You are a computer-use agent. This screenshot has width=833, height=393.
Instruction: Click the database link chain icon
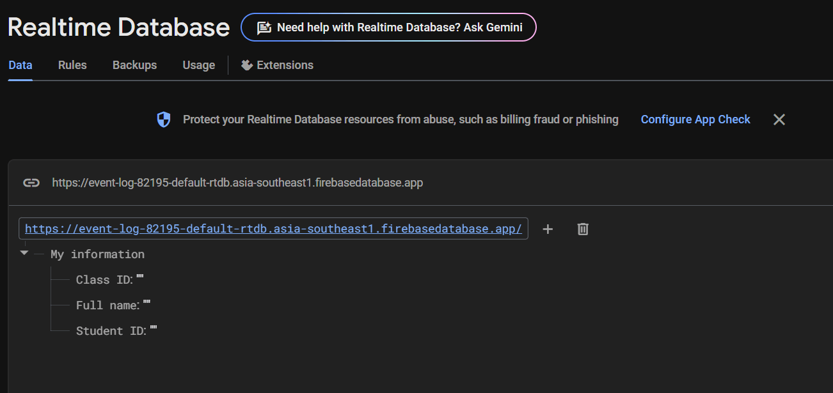coord(31,183)
